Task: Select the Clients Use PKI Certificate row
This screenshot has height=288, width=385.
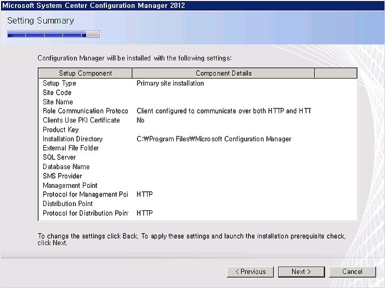Action: point(198,120)
